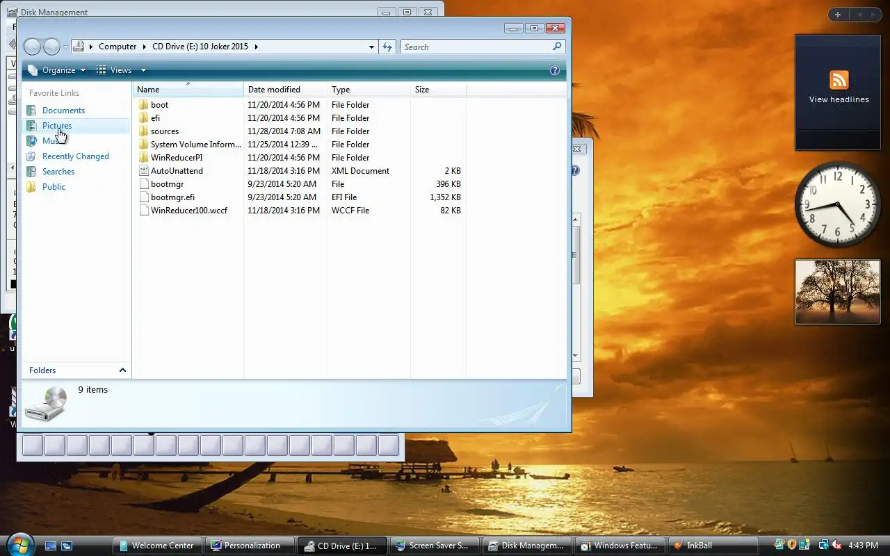Click the Refresh button next to address bar

click(x=388, y=47)
